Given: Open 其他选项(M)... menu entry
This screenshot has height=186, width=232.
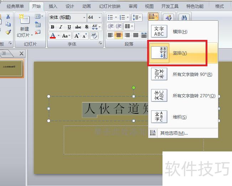Looking at the screenshot, I should tap(183, 133).
